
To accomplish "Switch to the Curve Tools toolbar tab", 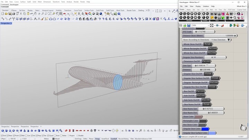I will tap(78, 10).
